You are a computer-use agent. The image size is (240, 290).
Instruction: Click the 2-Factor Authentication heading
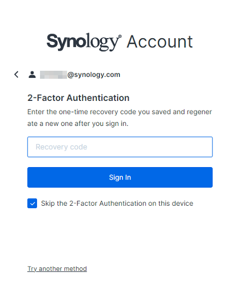point(78,98)
